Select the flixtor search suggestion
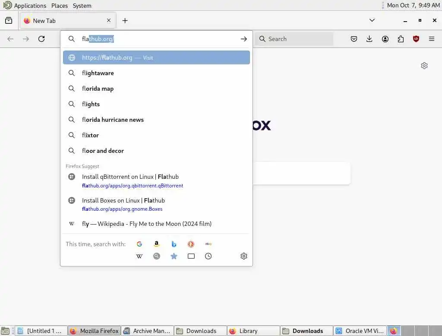442x336 pixels. [x=156, y=135]
